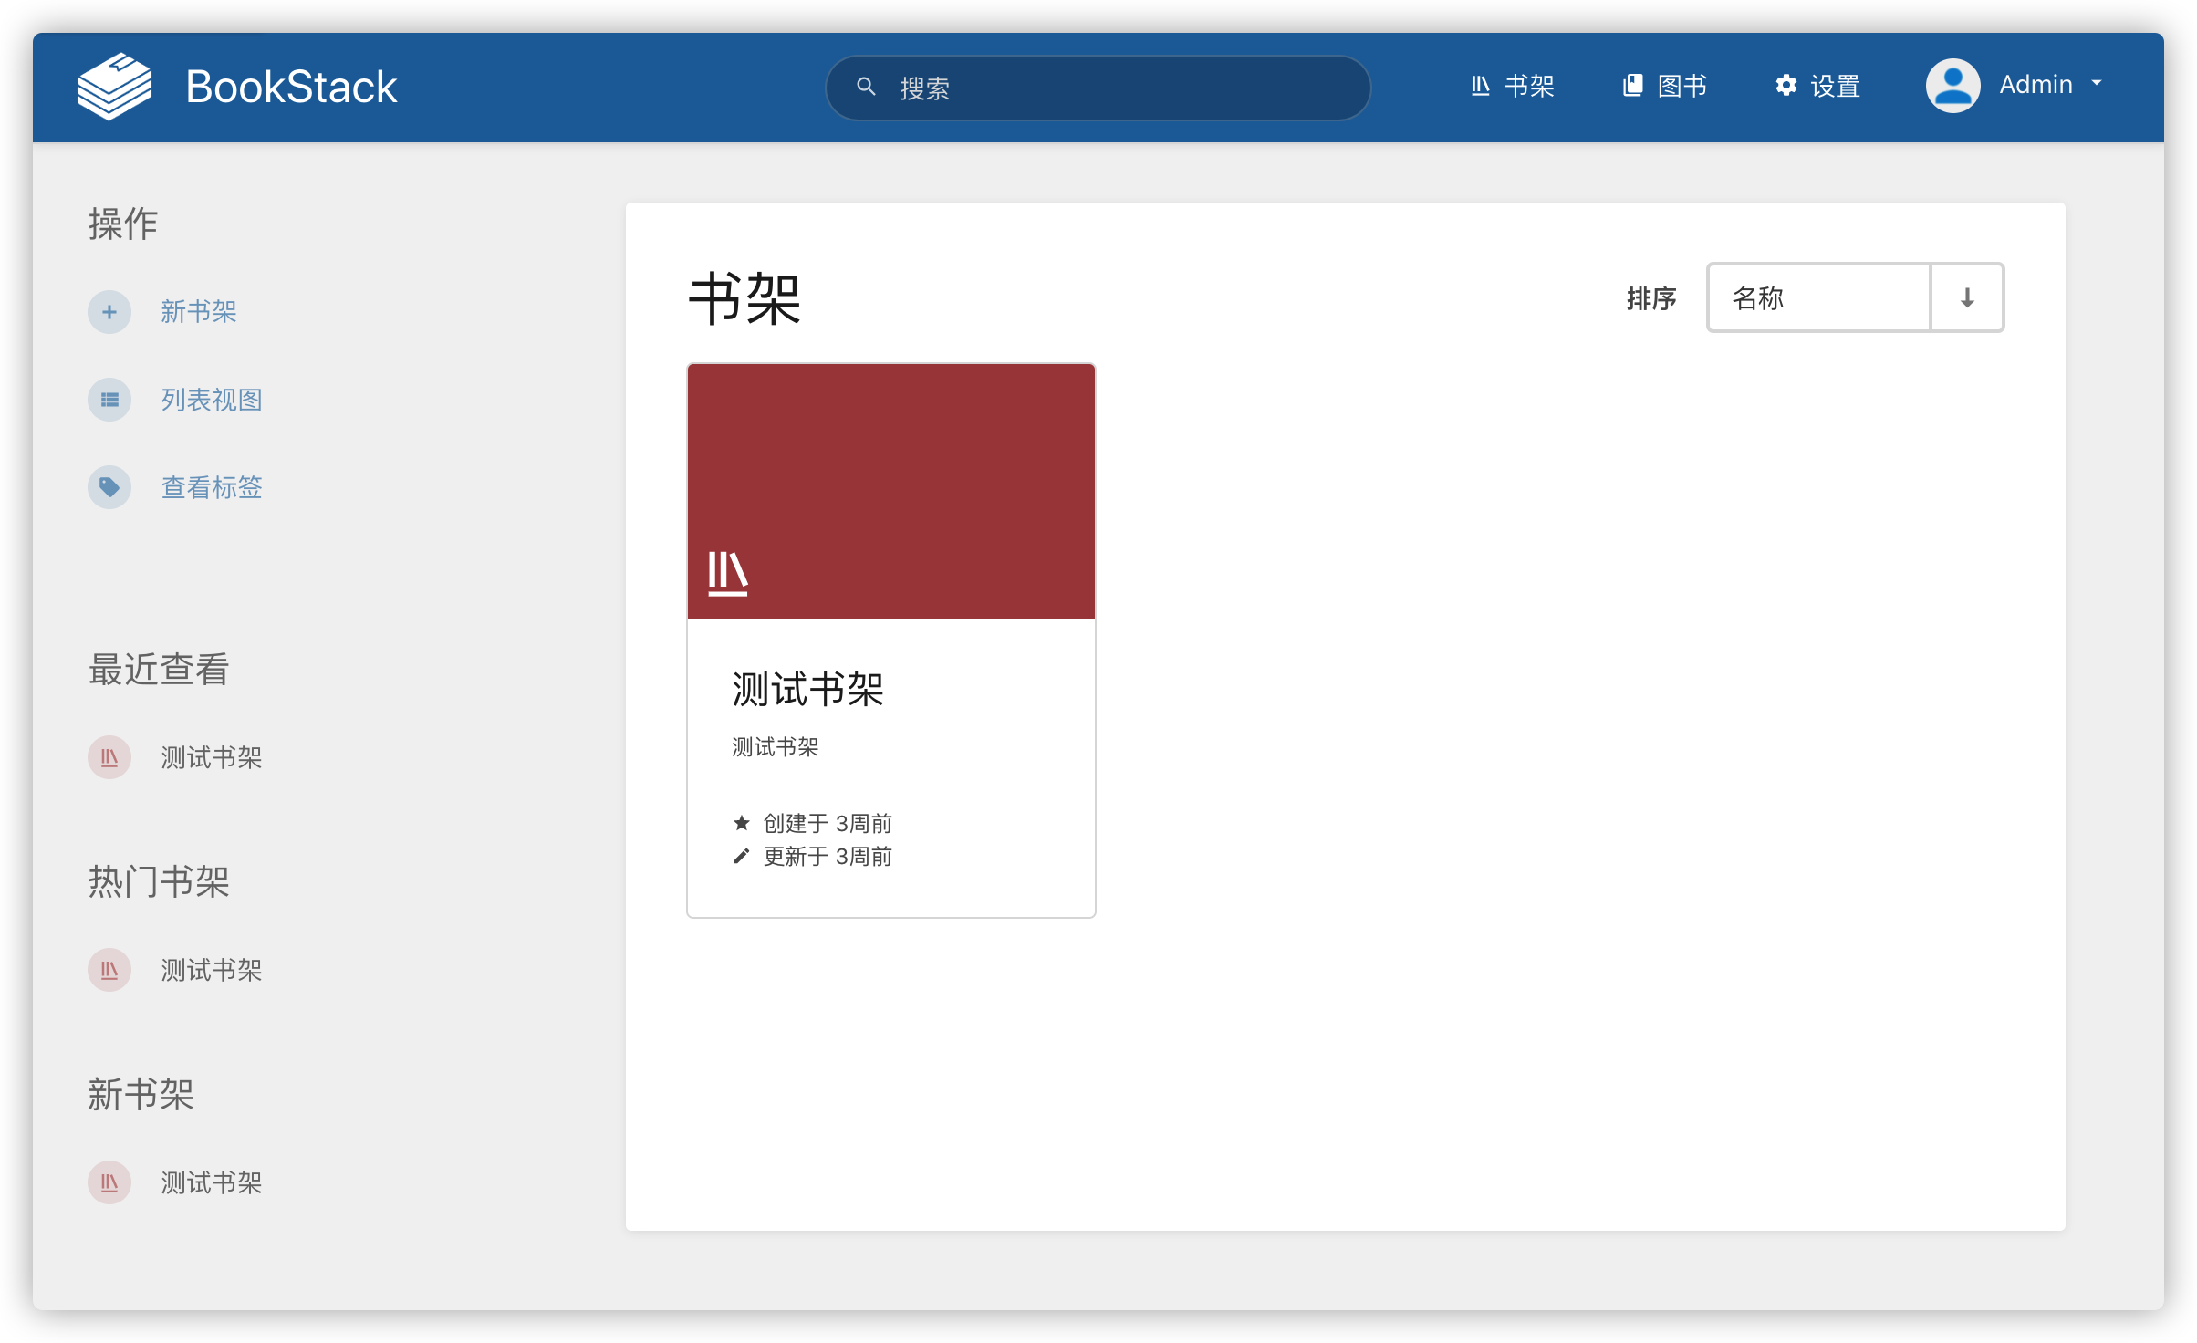Click the BookStack logo icon
Image resolution: width=2197 pixels, height=1343 pixels.
(x=112, y=85)
